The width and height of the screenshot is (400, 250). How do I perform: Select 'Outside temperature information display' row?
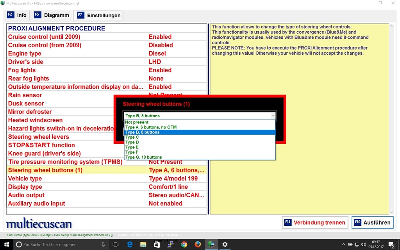(x=107, y=87)
